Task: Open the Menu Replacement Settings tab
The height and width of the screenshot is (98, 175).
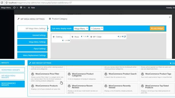Action: [32, 55]
